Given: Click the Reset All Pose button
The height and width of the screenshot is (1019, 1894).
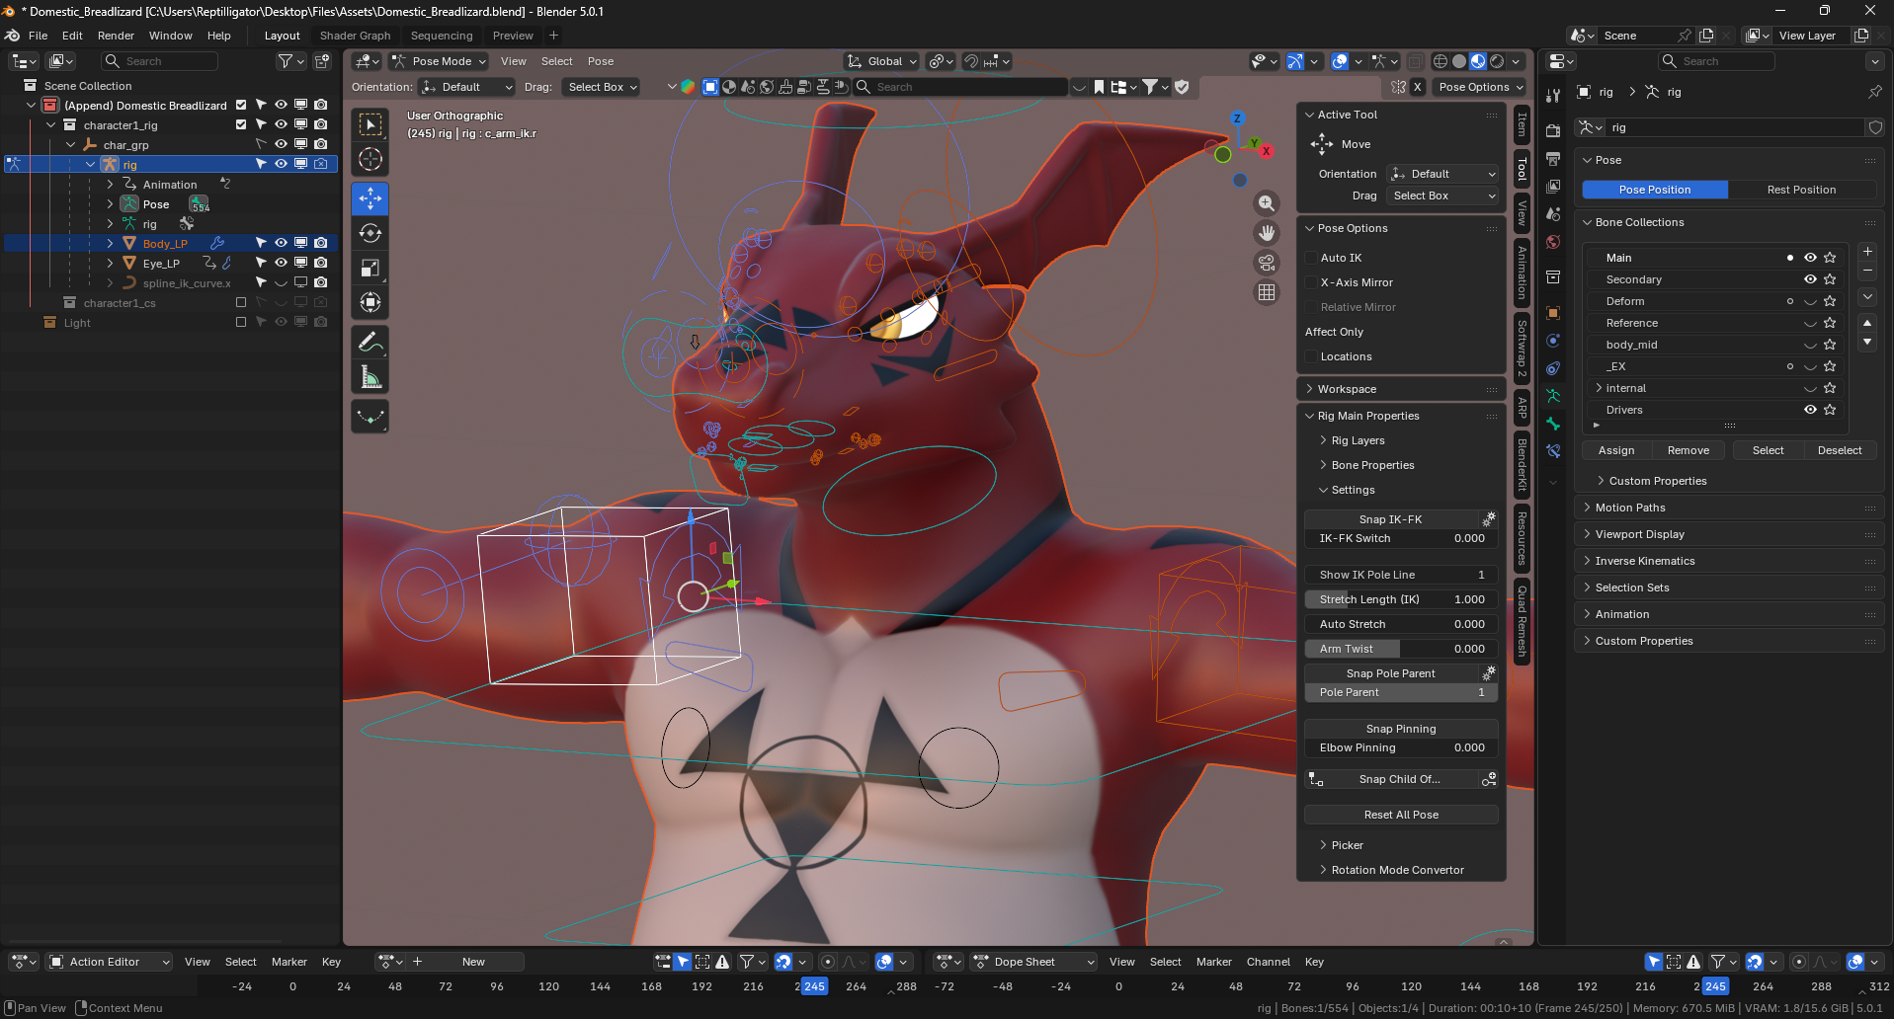Looking at the screenshot, I should click(1401, 815).
